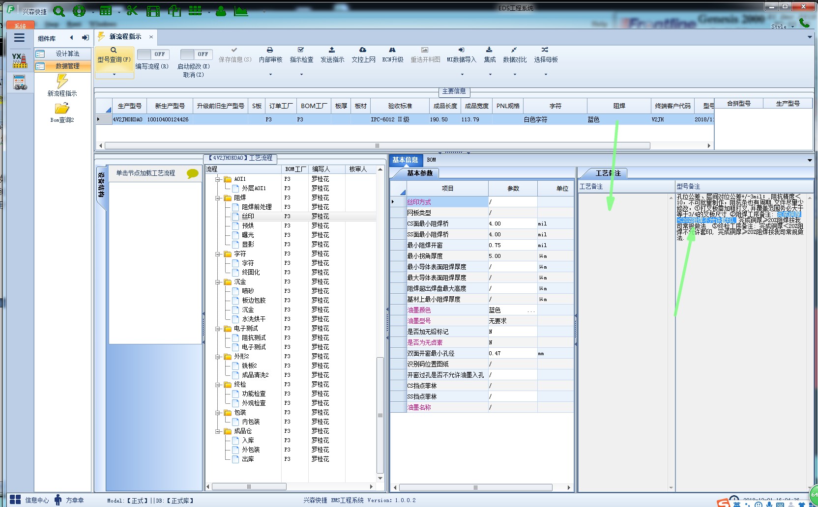Open 数据管理 in component library
The height and width of the screenshot is (507, 818).
(x=62, y=66)
